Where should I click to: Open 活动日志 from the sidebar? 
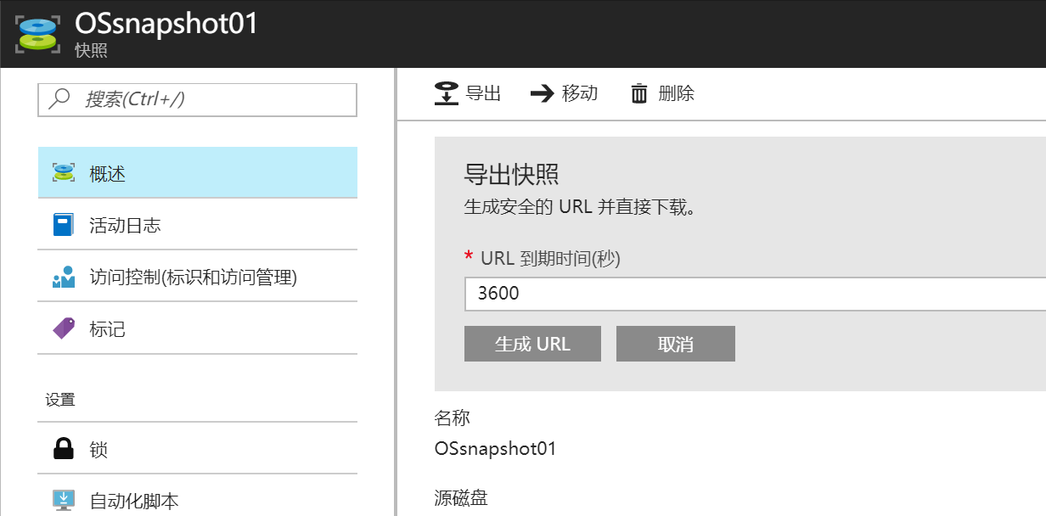(x=125, y=225)
